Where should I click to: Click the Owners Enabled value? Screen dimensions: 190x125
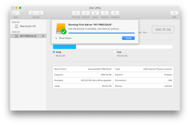coord(168,75)
